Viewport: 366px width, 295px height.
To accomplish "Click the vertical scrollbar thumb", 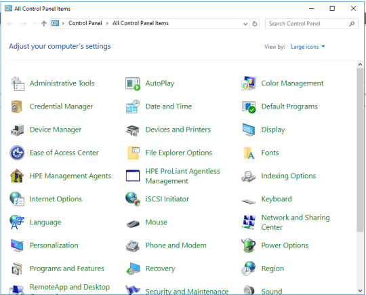I will 360,150.
